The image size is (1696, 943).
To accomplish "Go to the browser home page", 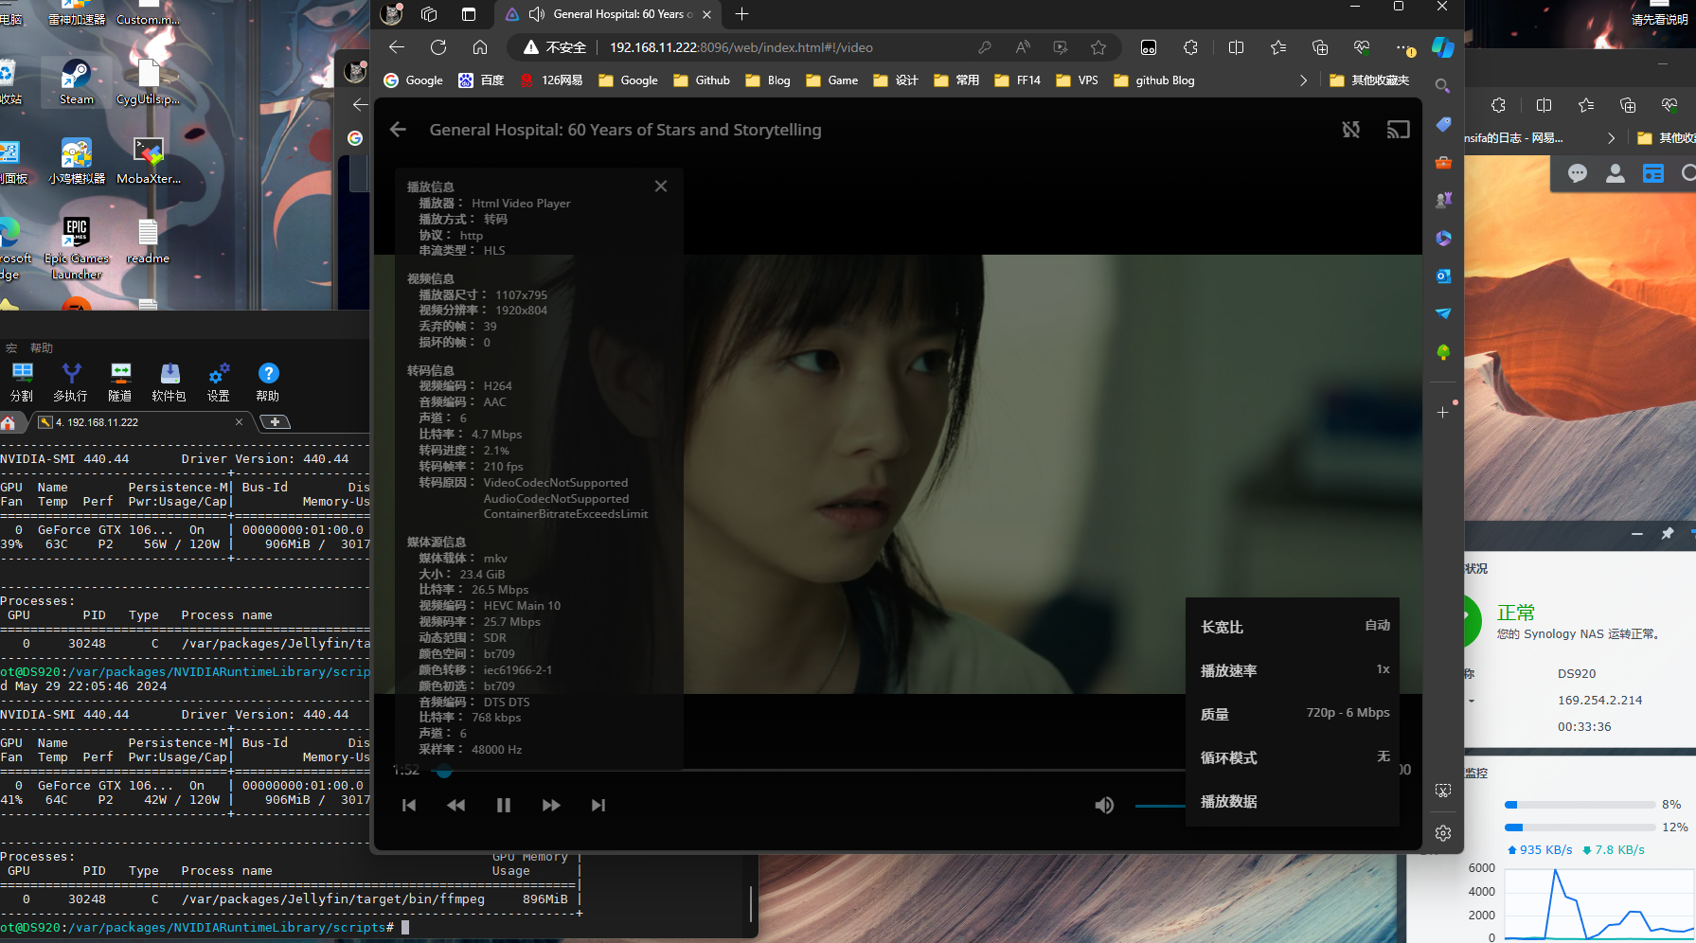I will [480, 47].
